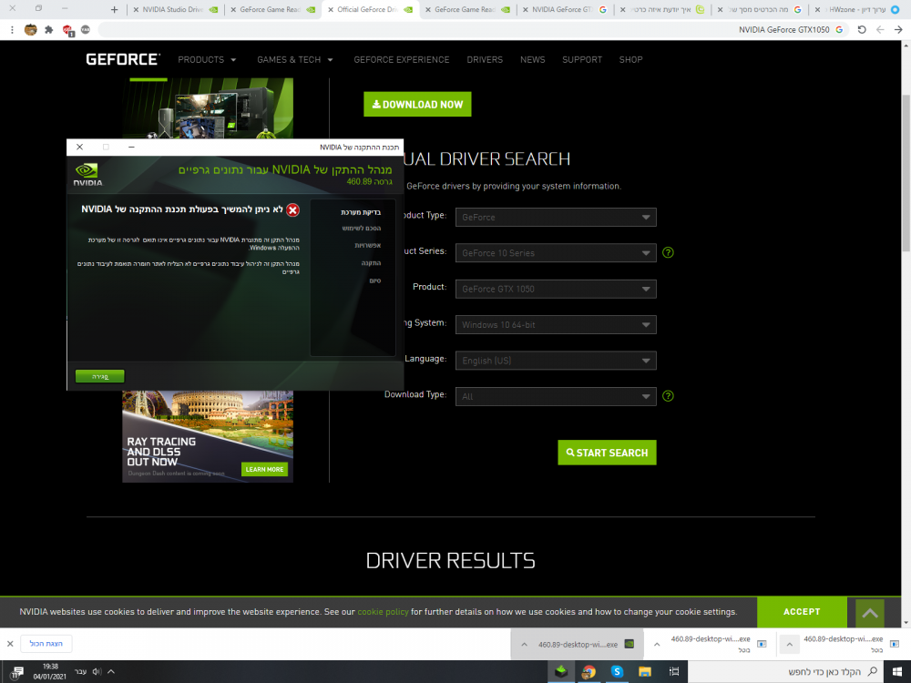
Task: Open File Explorer from taskbar
Action: coord(645,671)
